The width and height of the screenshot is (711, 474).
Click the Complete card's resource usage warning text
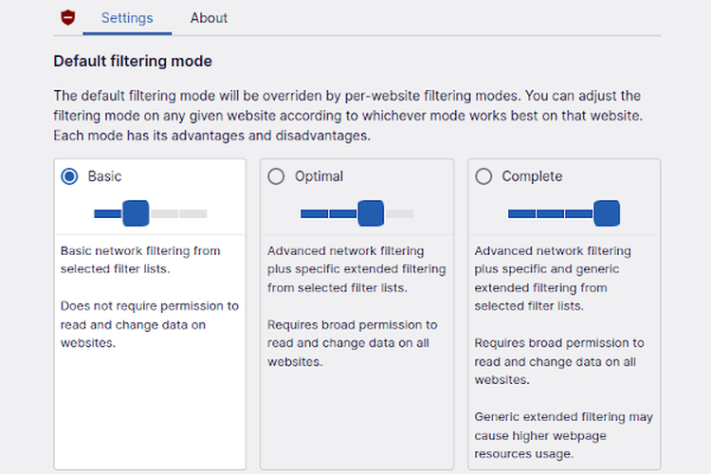[563, 435]
